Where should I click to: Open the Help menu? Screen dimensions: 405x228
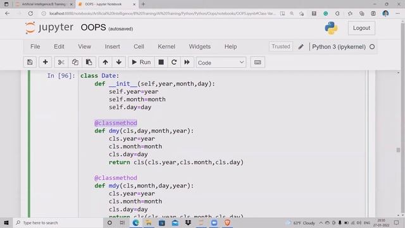tap(230, 46)
